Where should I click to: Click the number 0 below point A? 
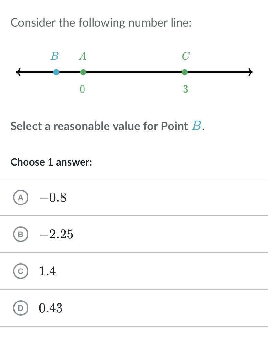pos(82,89)
